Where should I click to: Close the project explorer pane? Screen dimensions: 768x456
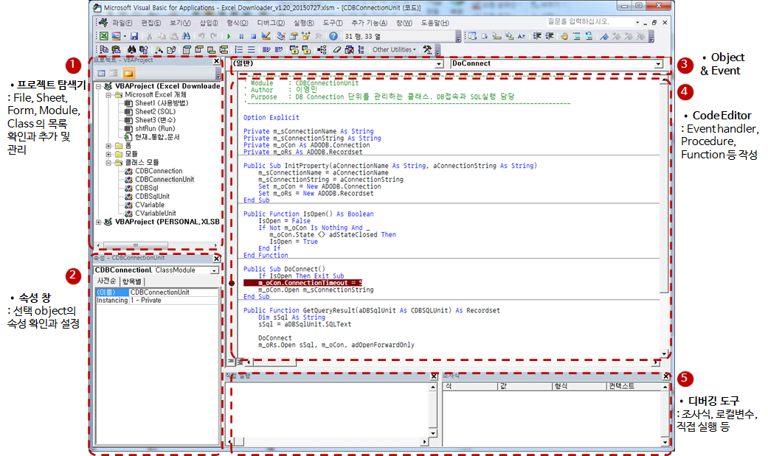coord(216,61)
